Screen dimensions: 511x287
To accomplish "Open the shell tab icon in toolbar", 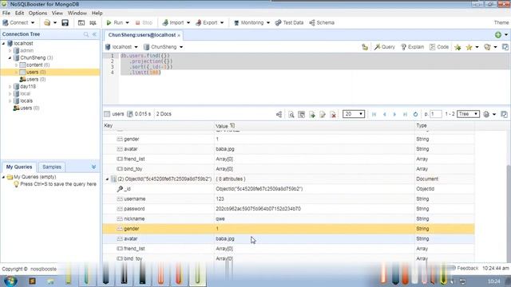I will point(81,23).
